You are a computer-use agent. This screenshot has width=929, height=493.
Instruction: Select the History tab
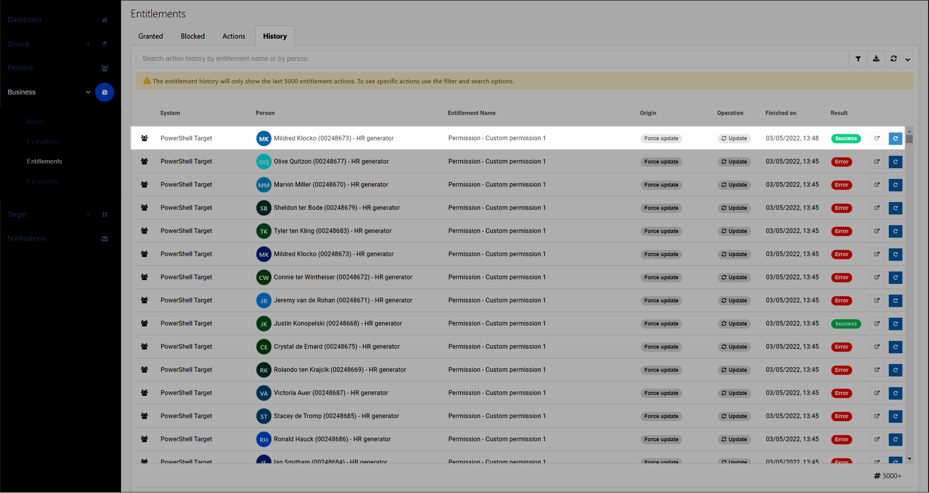275,36
